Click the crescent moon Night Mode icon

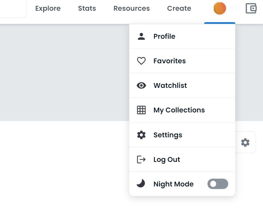[141, 184]
